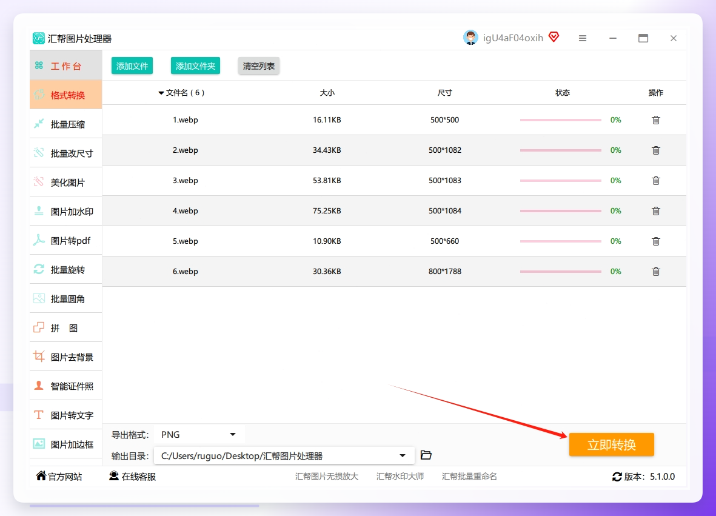Click the 500*660 dimension cell
Viewport: 716px width, 516px height.
pyautogui.click(x=445, y=241)
